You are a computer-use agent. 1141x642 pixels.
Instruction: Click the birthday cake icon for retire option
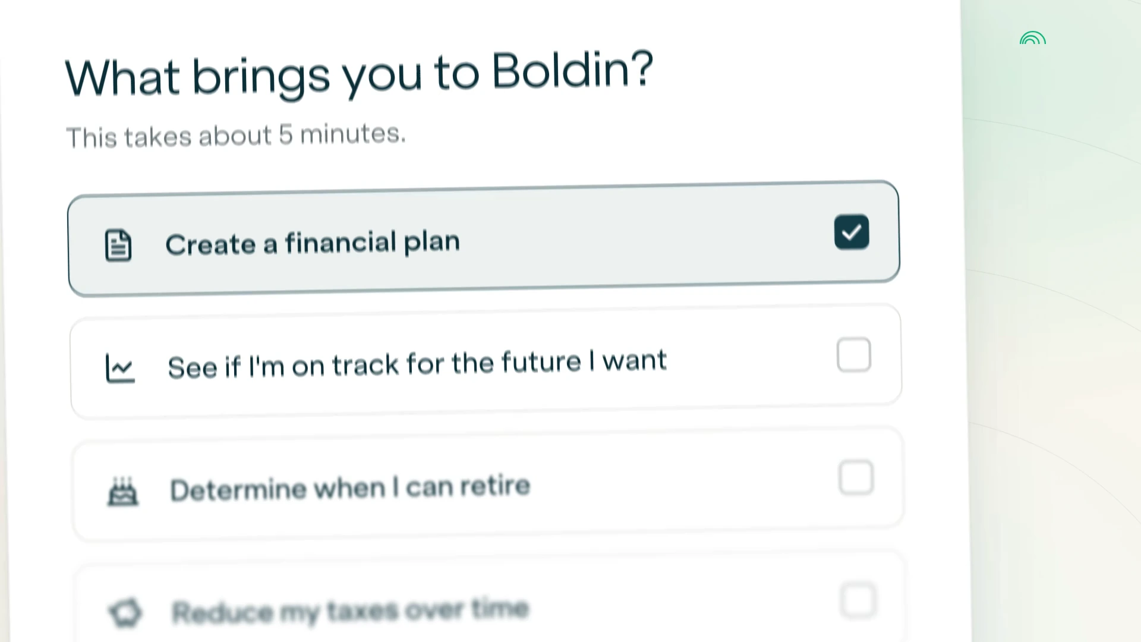click(x=122, y=491)
